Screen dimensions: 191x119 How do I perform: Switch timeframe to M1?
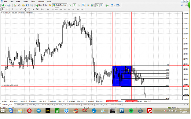pyautogui.click(x=48, y=9)
